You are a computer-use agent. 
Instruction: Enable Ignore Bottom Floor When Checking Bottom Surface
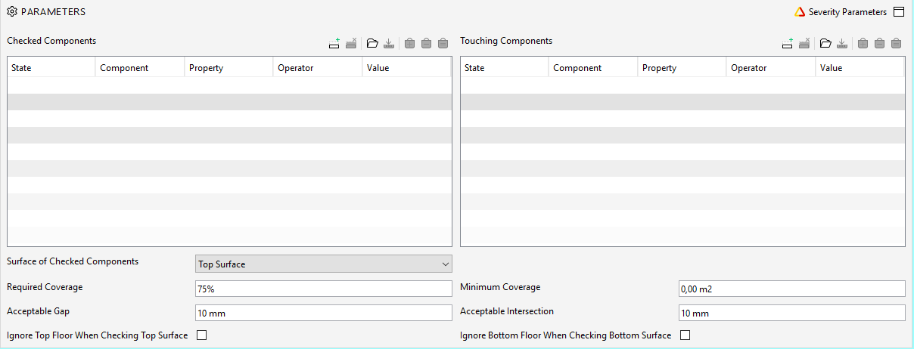click(685, 335)
